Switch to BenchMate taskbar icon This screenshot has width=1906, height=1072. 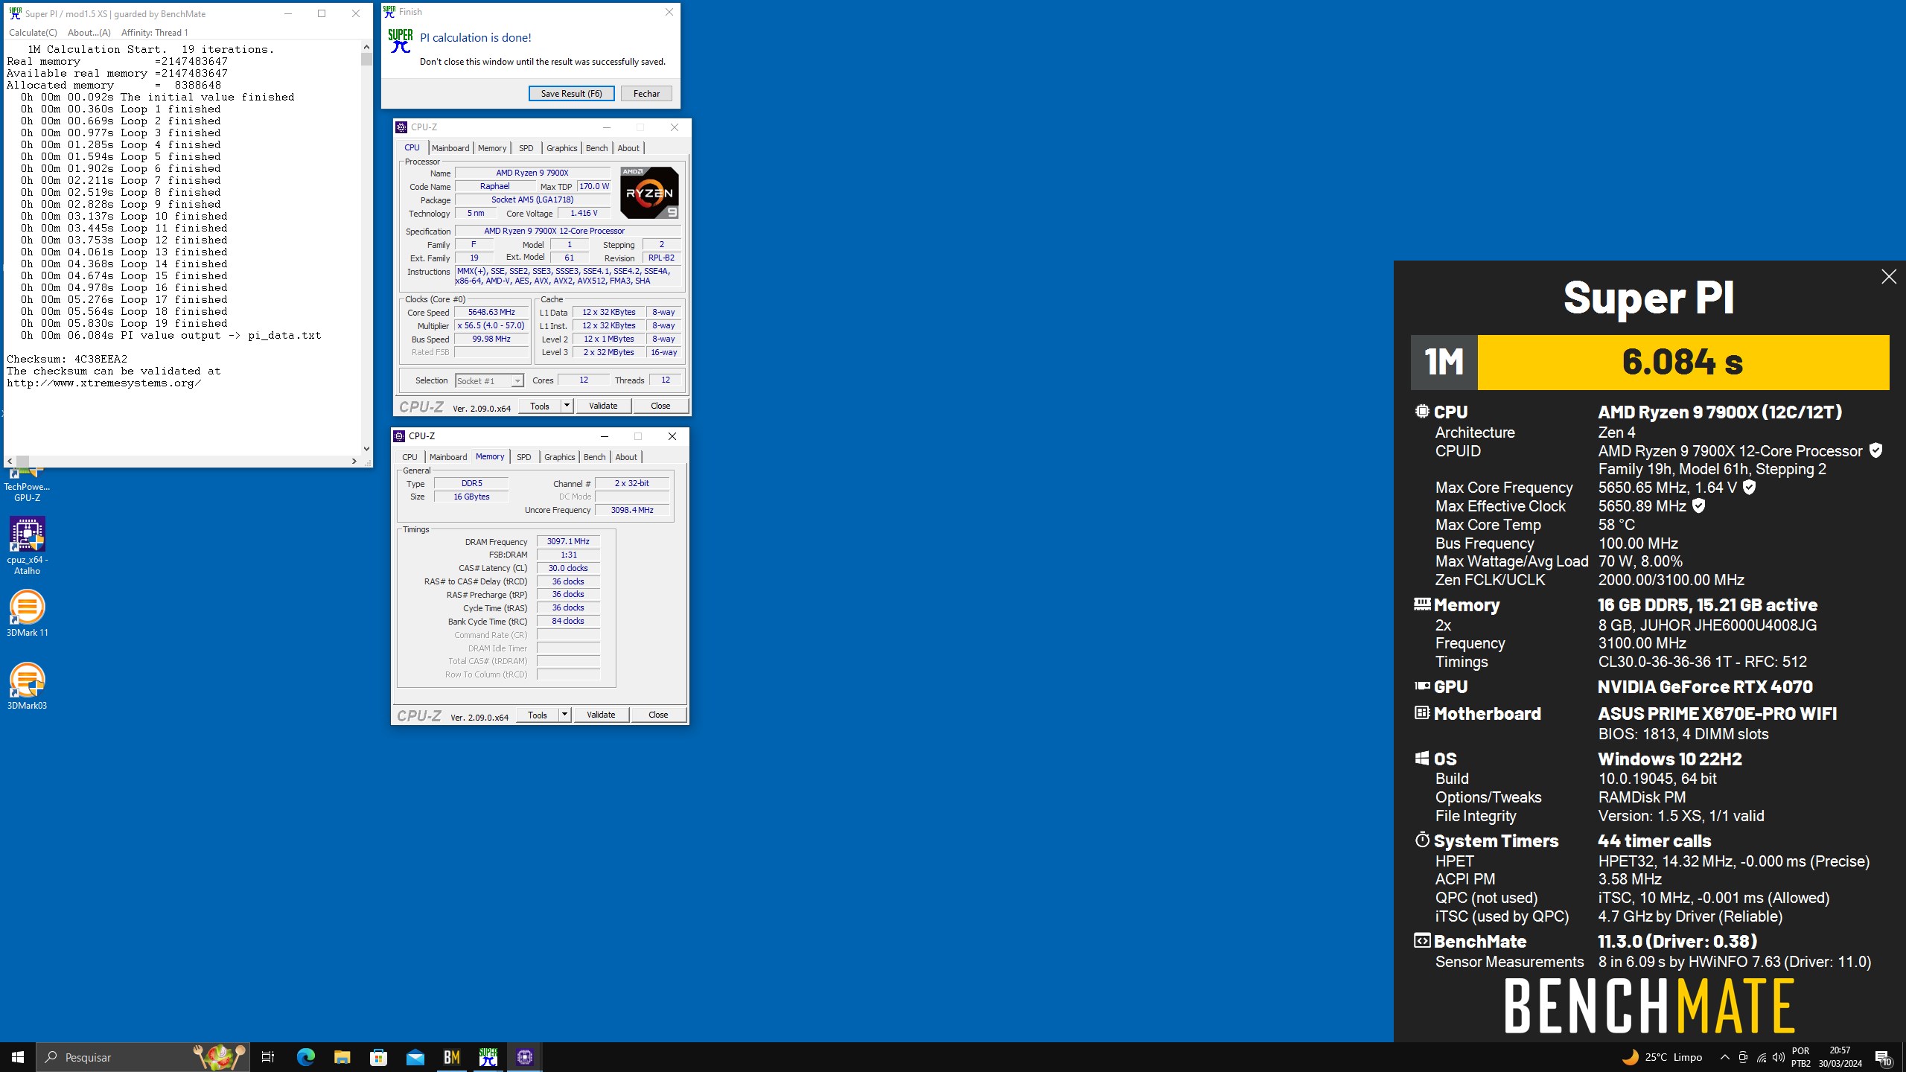451,1056
